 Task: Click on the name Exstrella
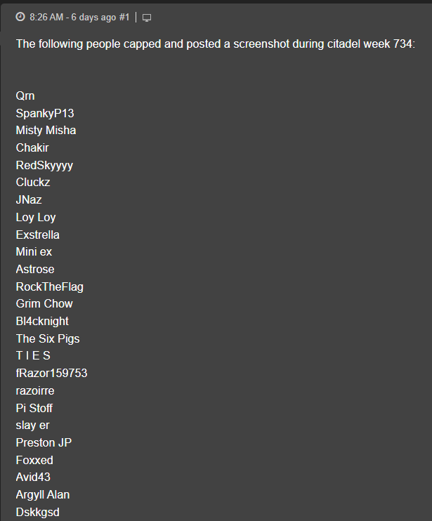click(37, 235)
